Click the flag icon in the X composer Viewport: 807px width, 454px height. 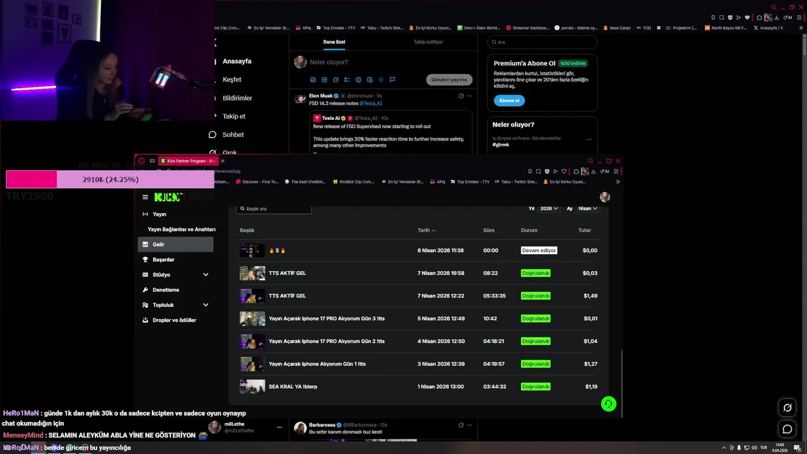[x=392, y=80]
